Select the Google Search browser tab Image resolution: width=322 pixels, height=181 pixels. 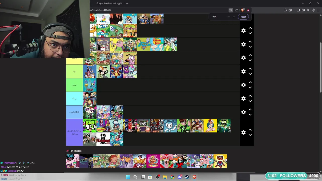point(109,3)
